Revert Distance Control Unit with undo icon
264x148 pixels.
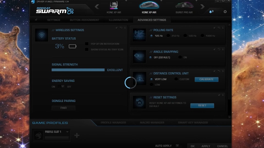219,71
